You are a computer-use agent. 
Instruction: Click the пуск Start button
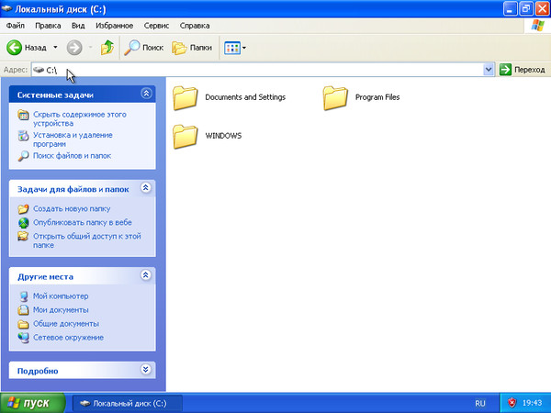pyautogui.click(x=32, y=403)
